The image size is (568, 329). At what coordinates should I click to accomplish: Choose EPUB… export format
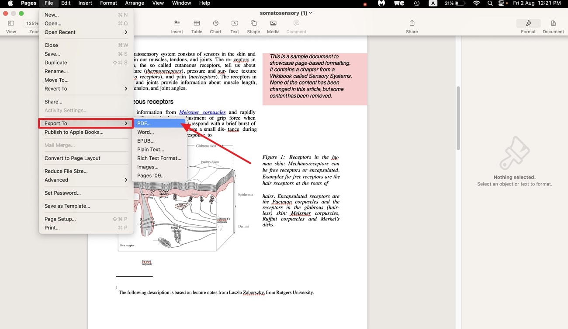[160, 141]
